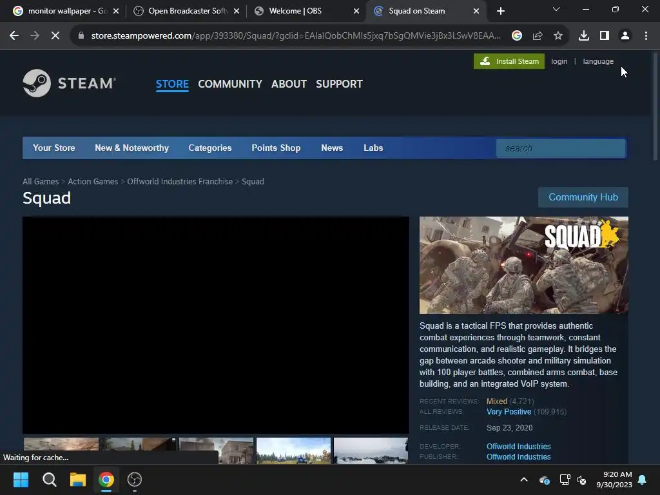Open Steam Labs
660x495 pixels.
pos(373,148)
